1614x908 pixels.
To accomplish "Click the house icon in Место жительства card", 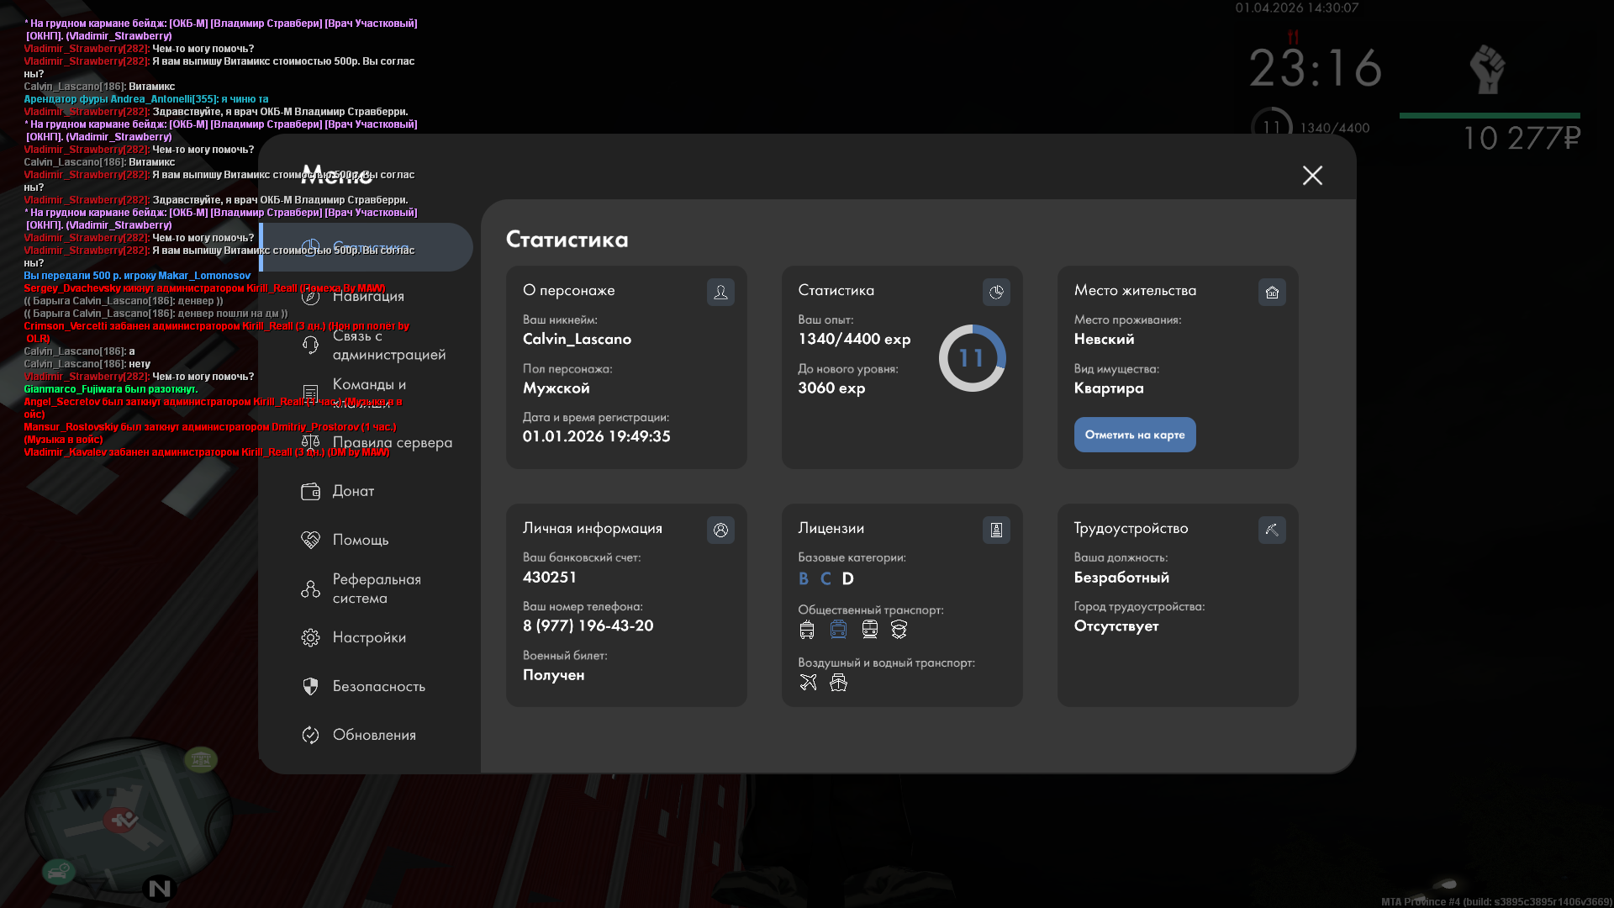I will point(1272,292).
